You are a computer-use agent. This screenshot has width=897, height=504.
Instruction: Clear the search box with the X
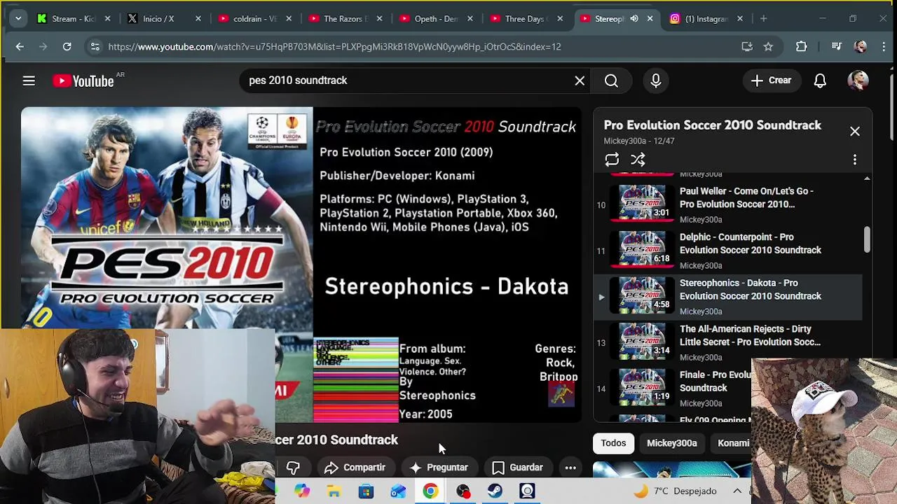pos(580,80)
